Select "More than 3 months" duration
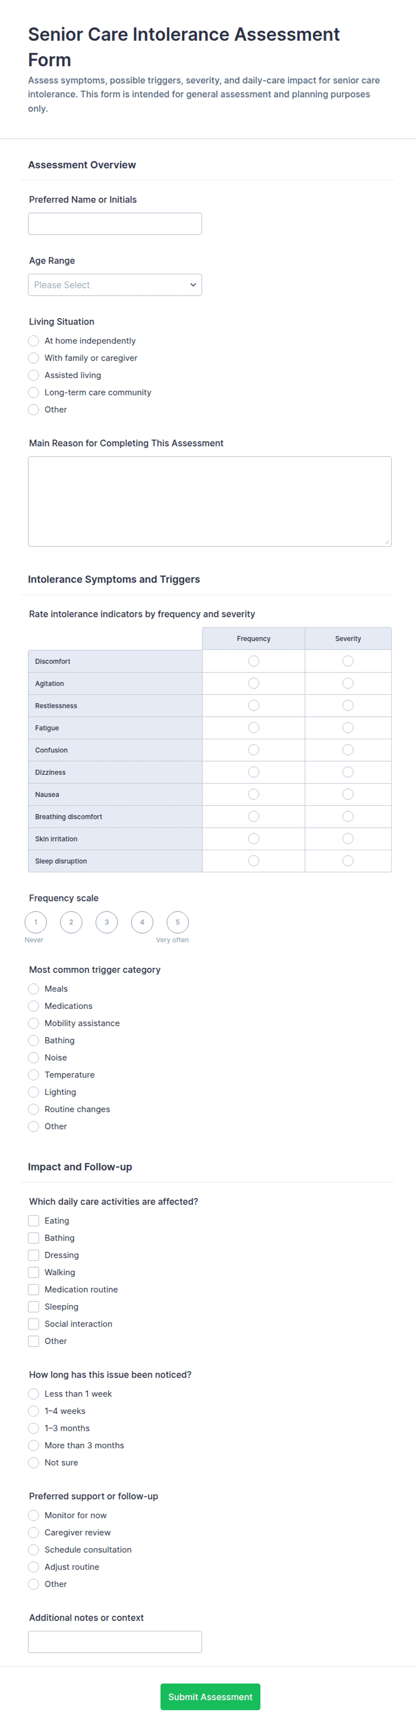The height and width of the screenshot is (1732, 416). click(34, 1446)
